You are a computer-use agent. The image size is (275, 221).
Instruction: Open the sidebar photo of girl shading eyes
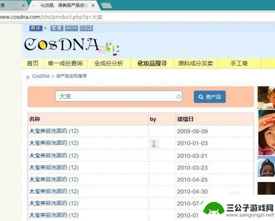267,132
